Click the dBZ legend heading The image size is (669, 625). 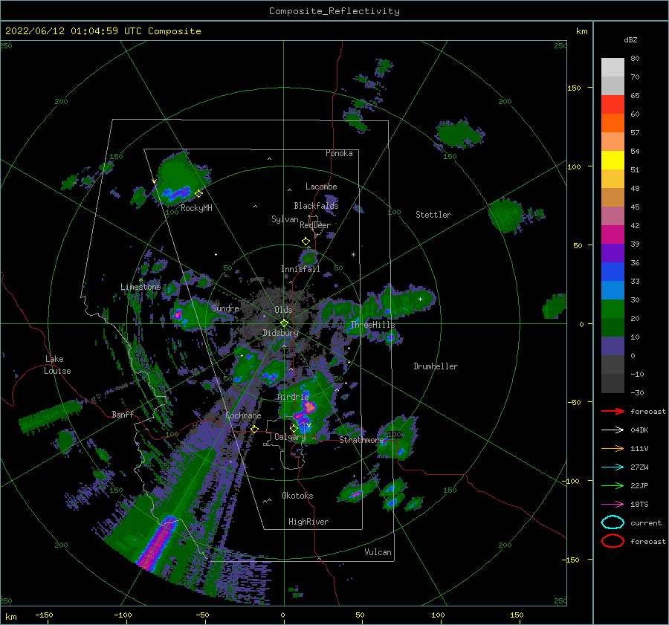click(x=630, y=39)
